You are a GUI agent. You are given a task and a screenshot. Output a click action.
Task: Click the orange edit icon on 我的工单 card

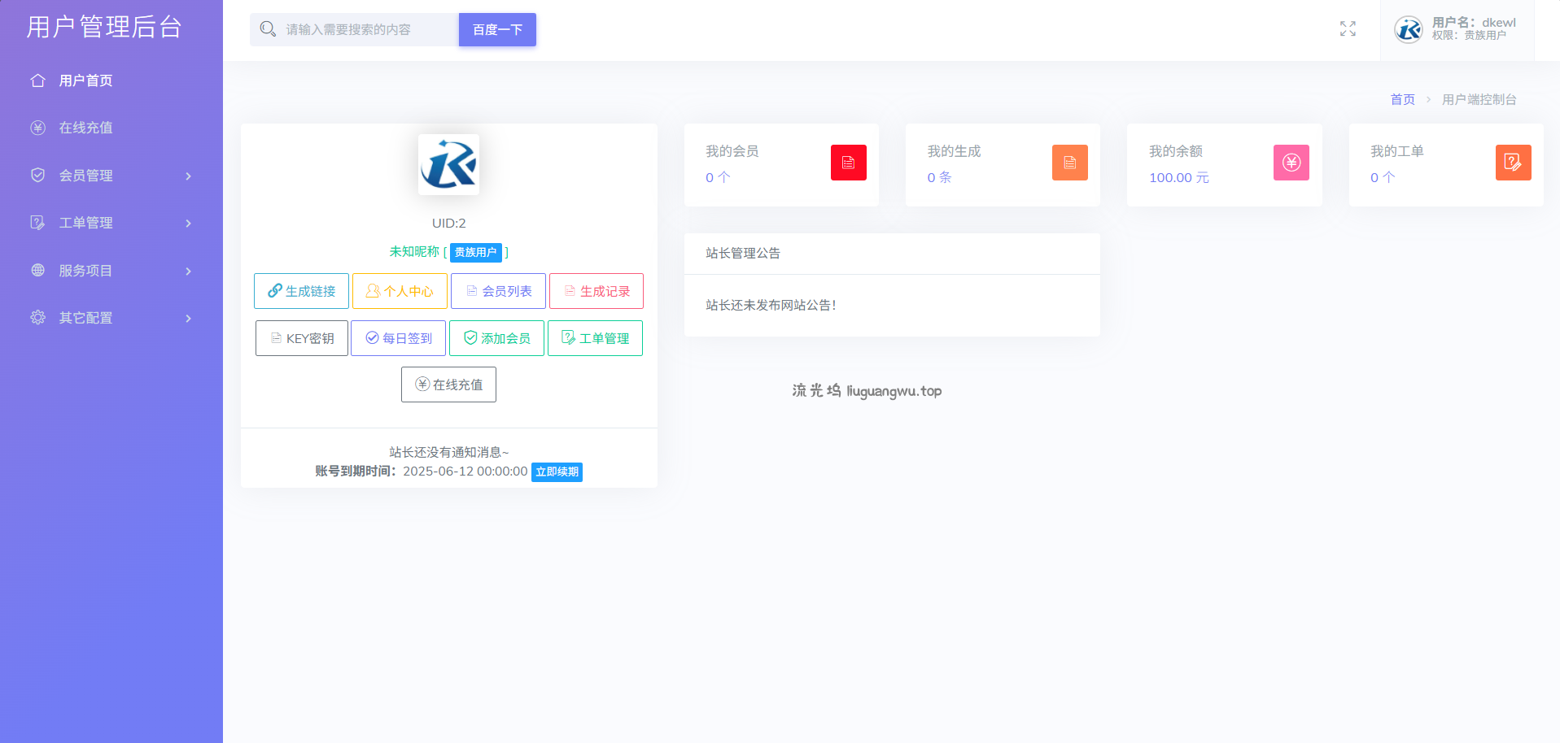tap(1513, 163)
